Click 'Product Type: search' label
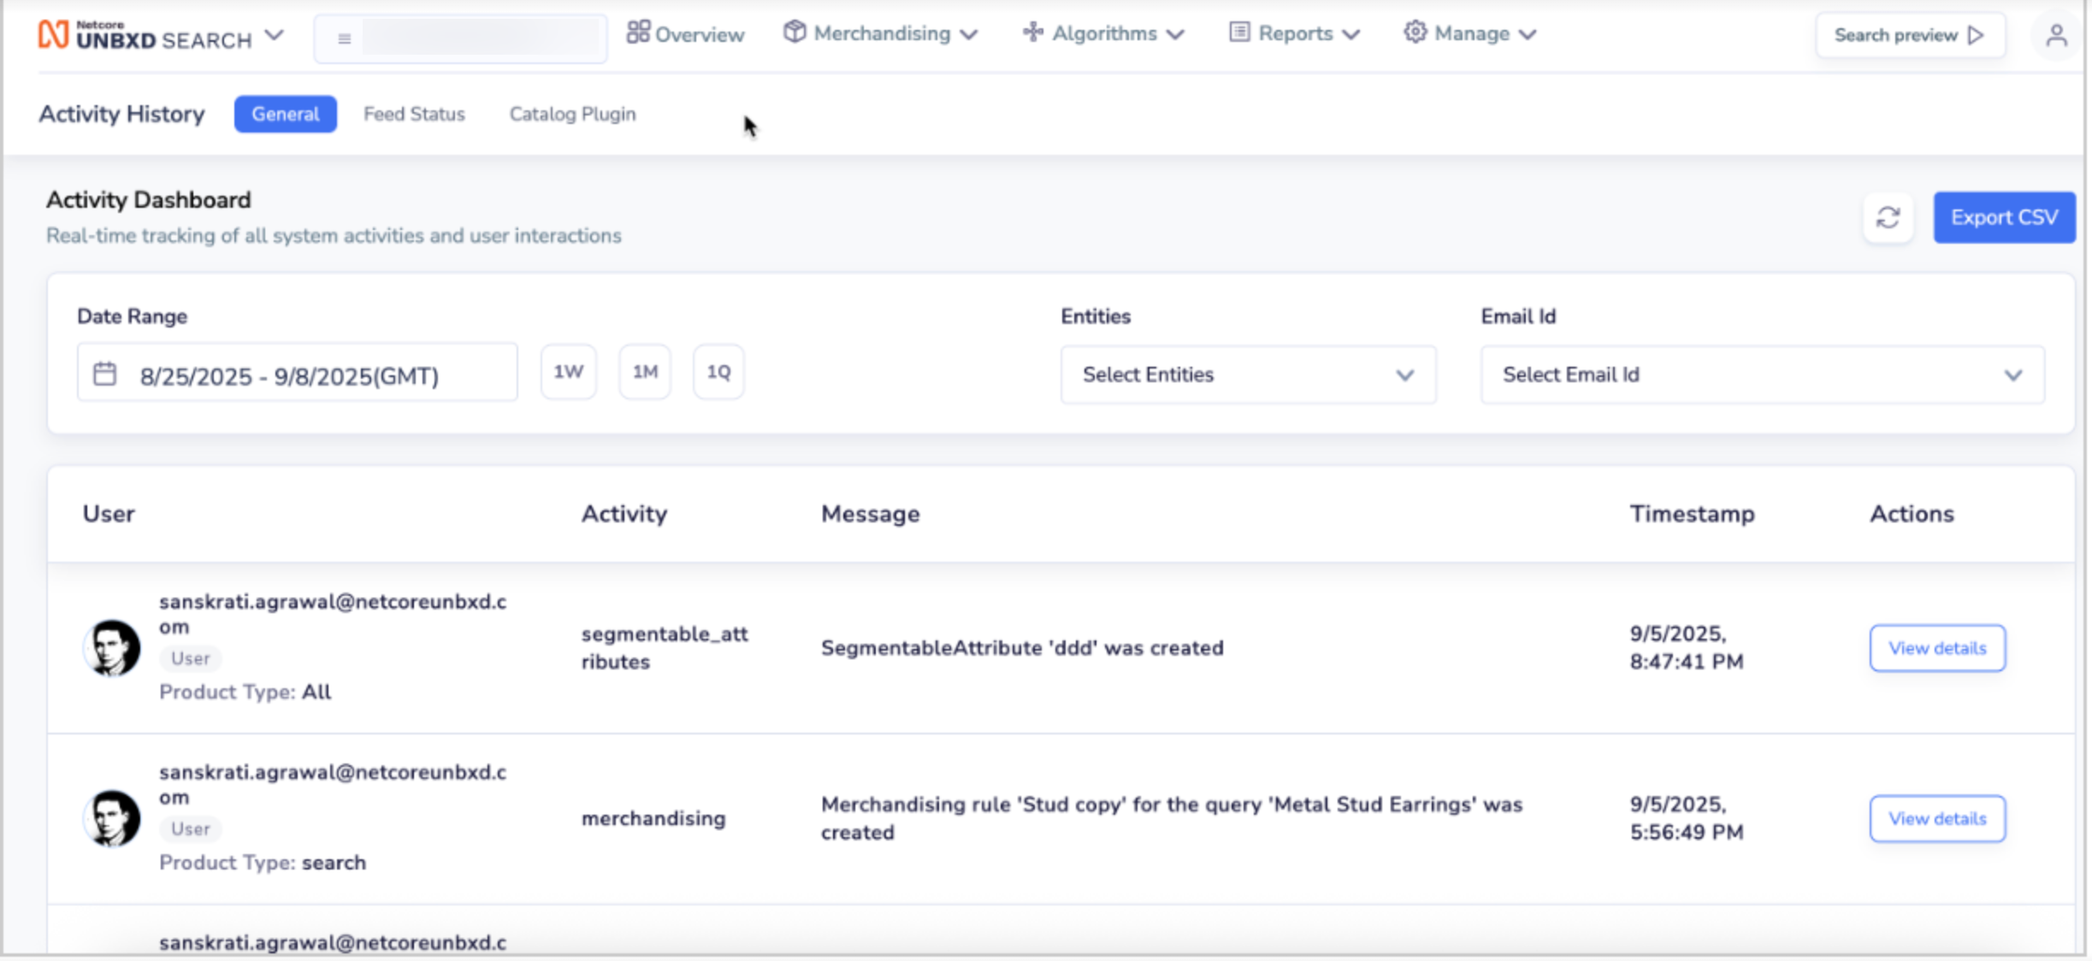2092x961 pixels. click(263, 863)
